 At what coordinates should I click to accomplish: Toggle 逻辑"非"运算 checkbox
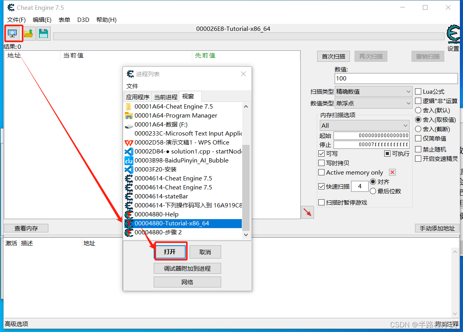418,101
